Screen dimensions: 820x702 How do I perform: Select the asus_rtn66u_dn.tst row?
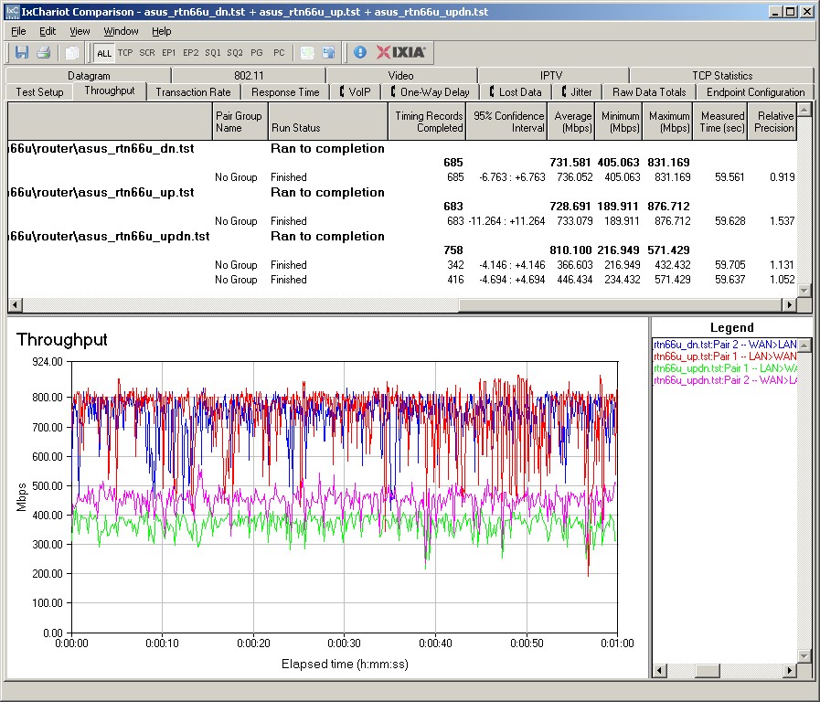pyautogui.click(x=401, y=149)
